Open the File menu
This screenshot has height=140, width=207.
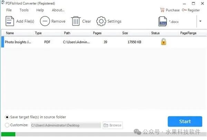(x=9, y=10)
